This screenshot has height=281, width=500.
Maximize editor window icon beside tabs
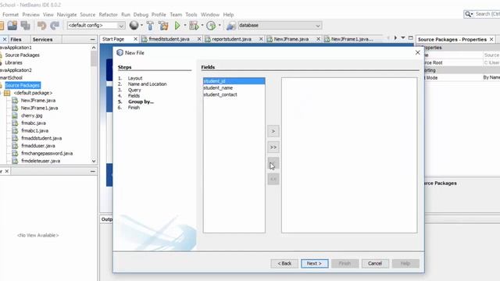pos(411,38)
